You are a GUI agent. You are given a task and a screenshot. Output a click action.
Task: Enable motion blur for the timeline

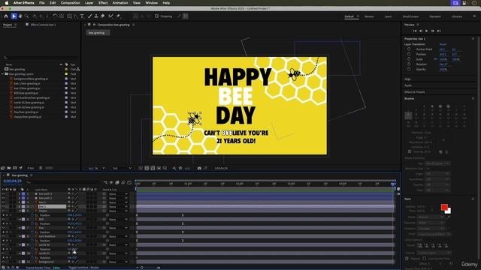123,183
